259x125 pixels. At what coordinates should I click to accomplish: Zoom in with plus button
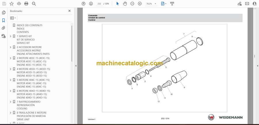click(x=140, y=4)
